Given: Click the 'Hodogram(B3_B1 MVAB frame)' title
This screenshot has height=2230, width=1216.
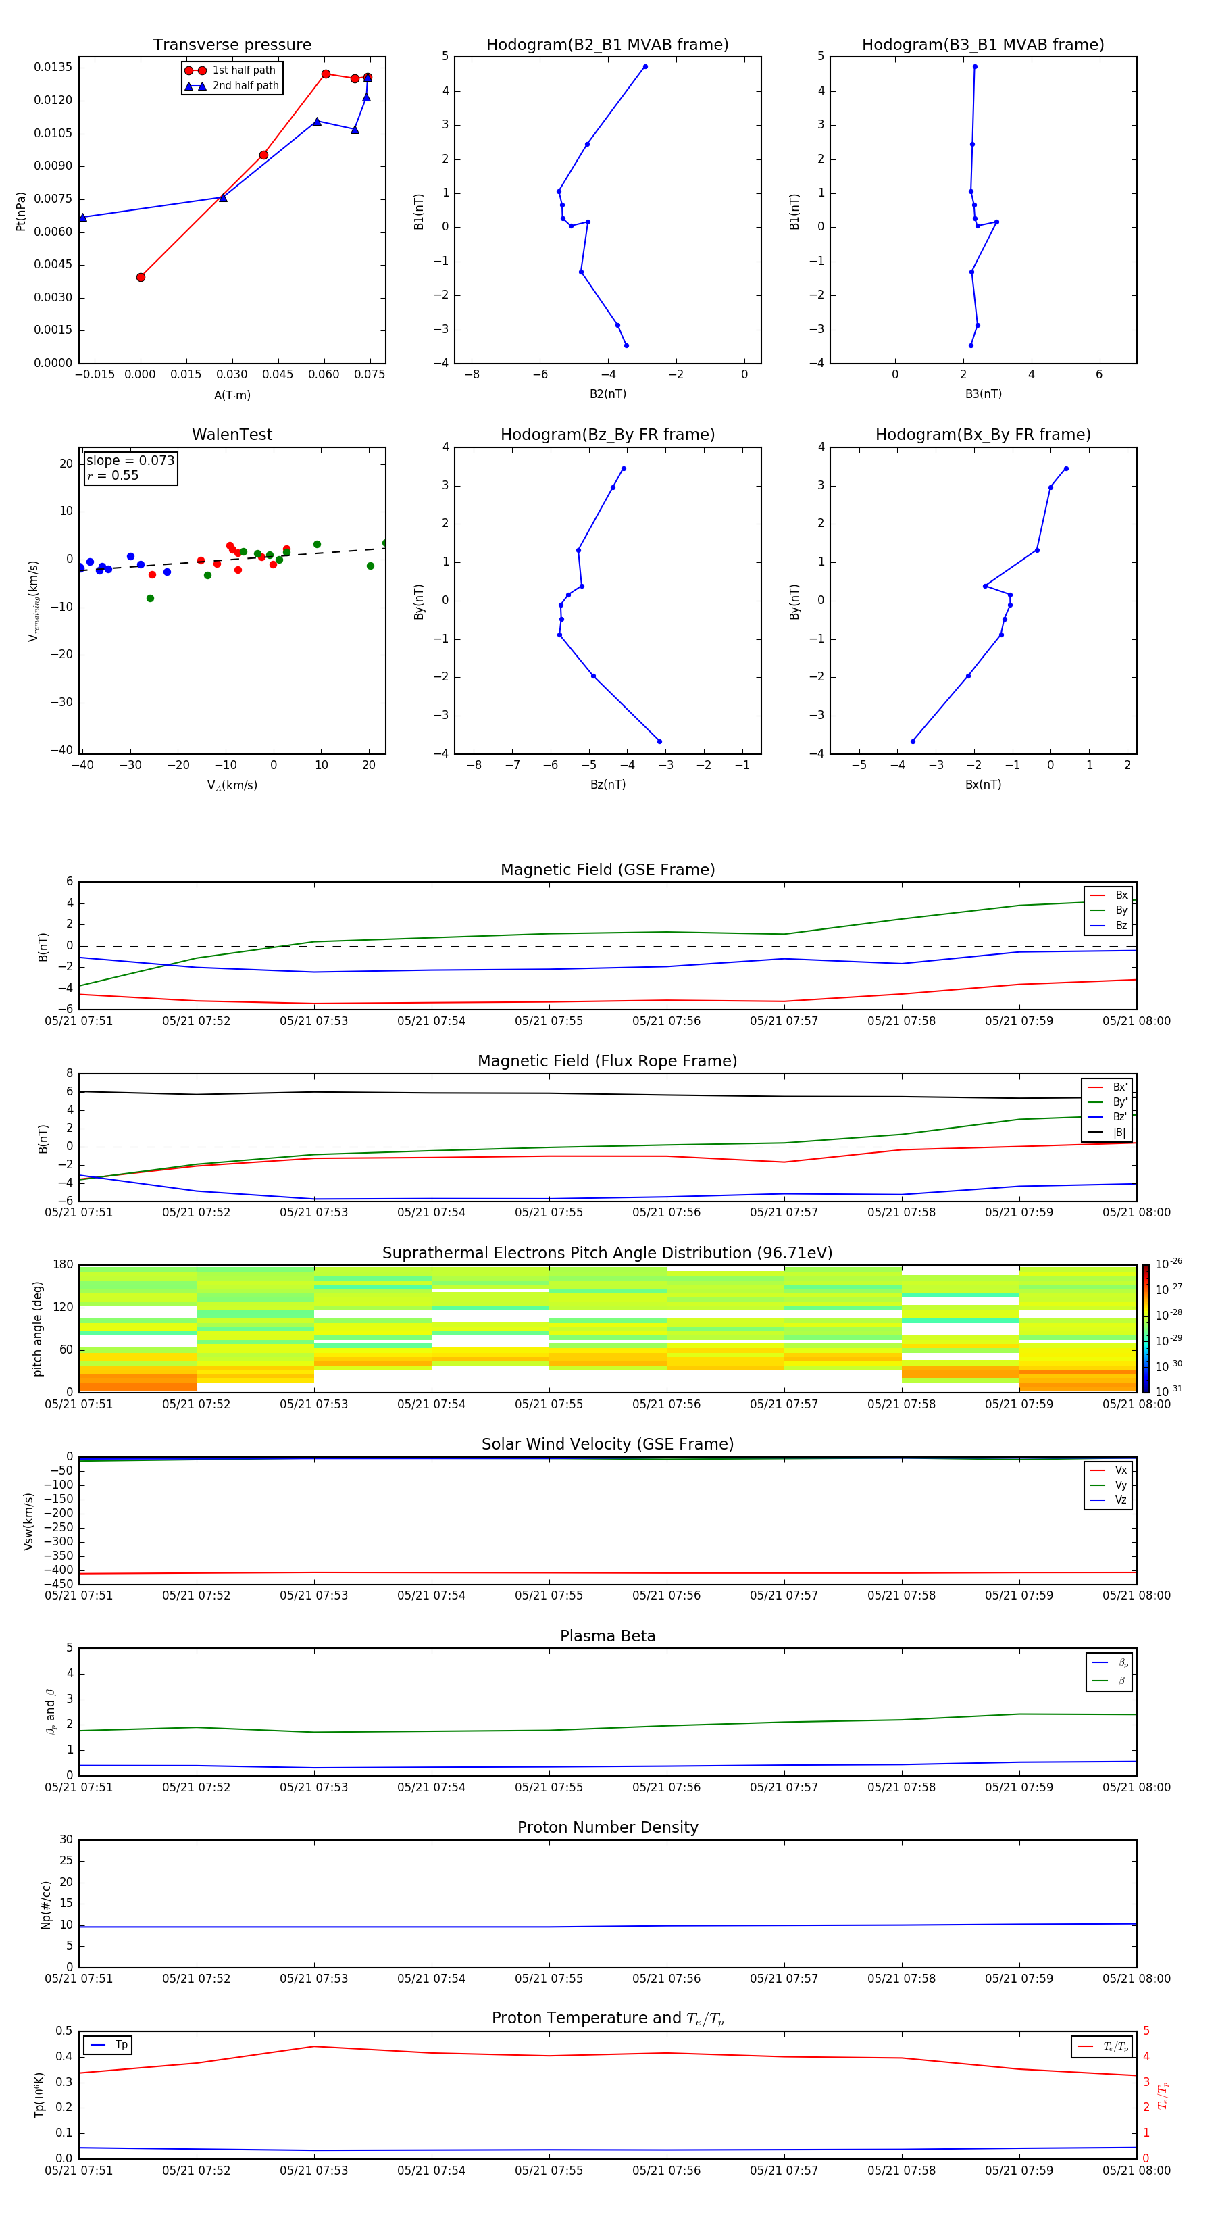Looking at the screenshot, I should [983, 45].
